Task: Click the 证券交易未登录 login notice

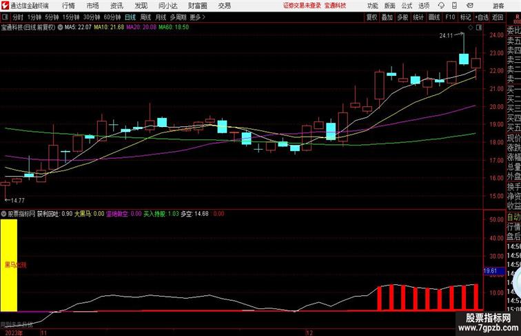Action: [302, 6]
